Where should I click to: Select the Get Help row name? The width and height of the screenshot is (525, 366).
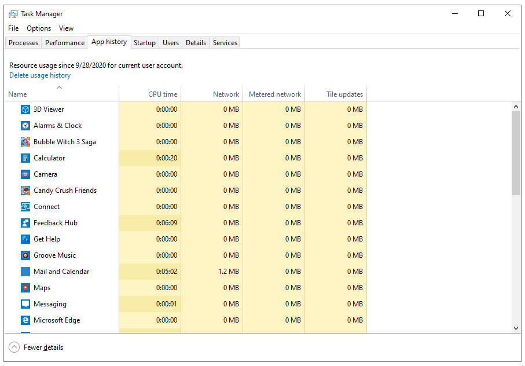pos(46,239)
